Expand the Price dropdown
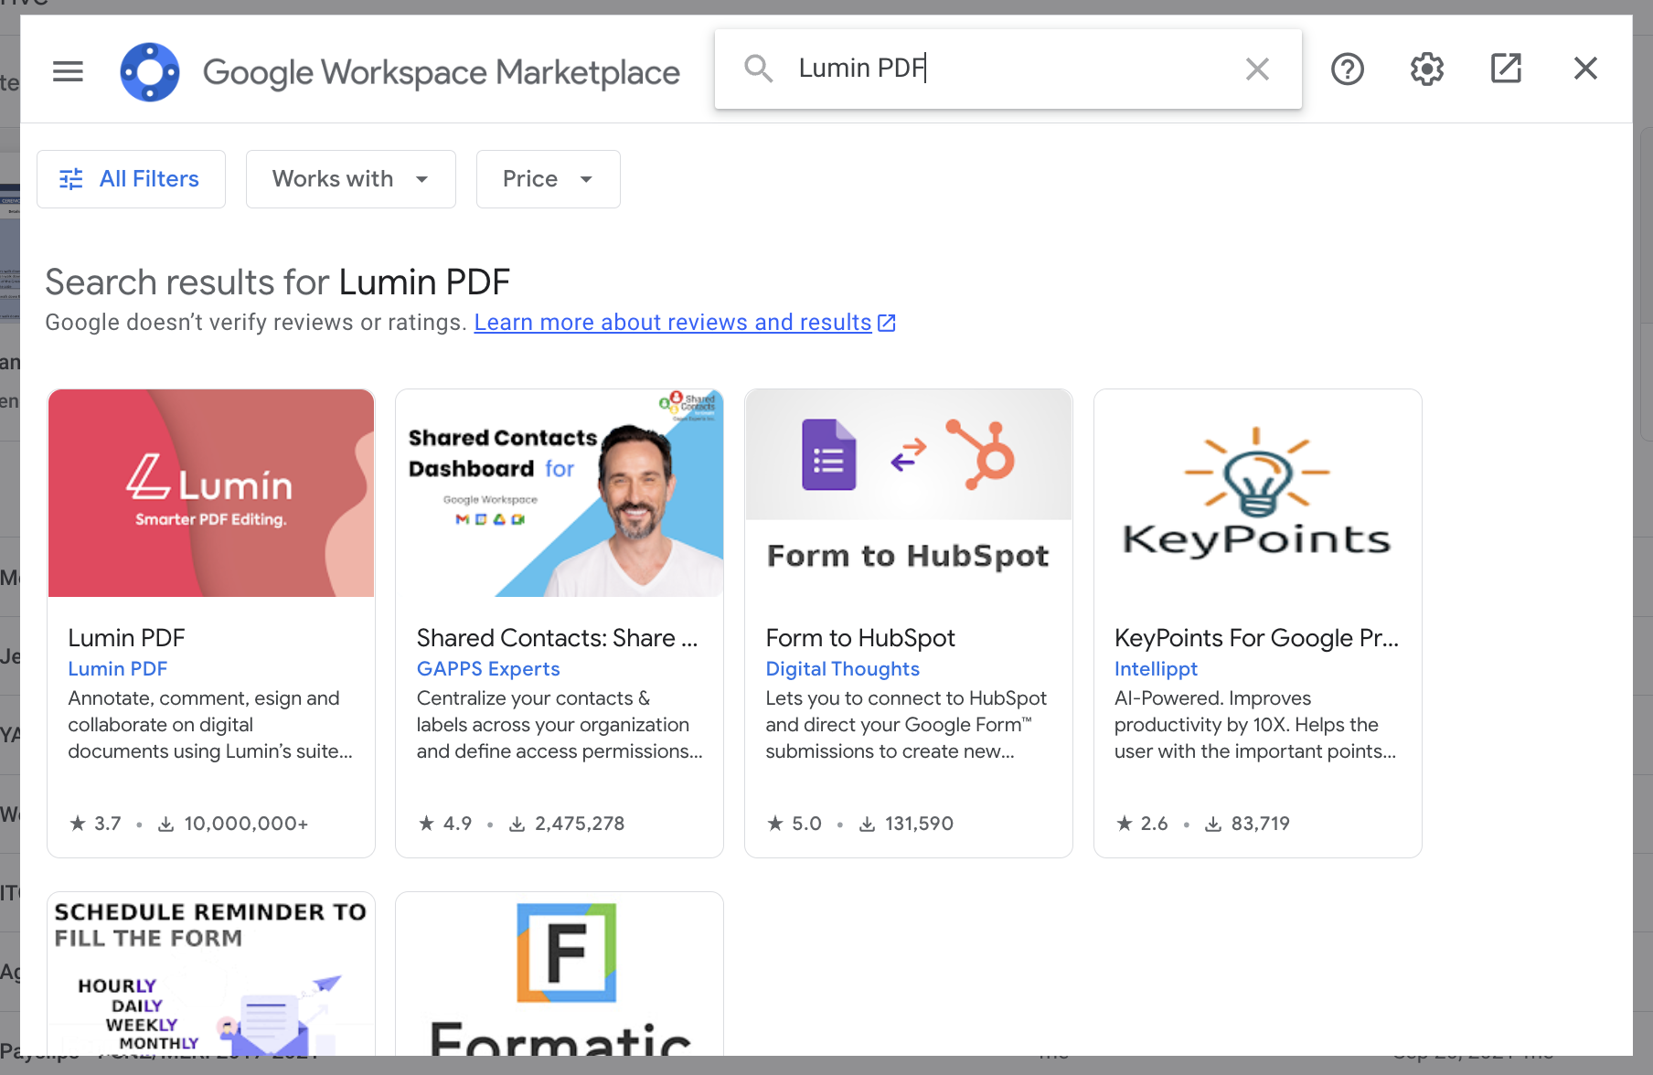 (547, 178)
